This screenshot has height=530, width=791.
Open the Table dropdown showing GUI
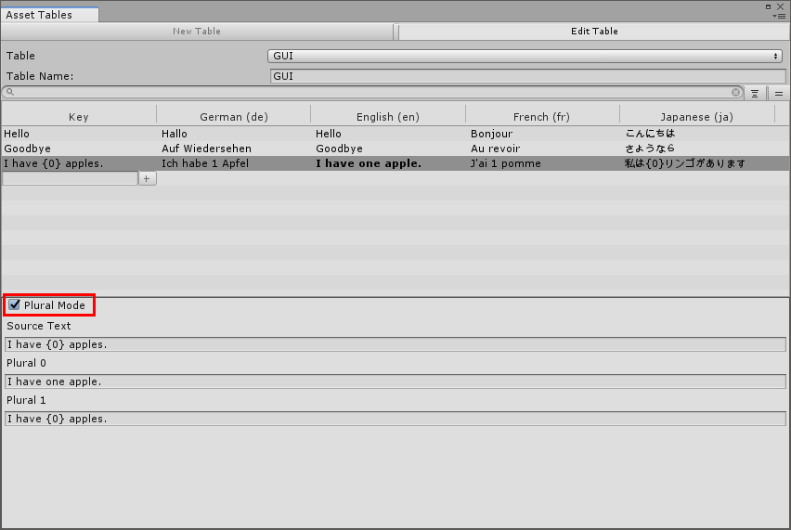coord(525,57)
